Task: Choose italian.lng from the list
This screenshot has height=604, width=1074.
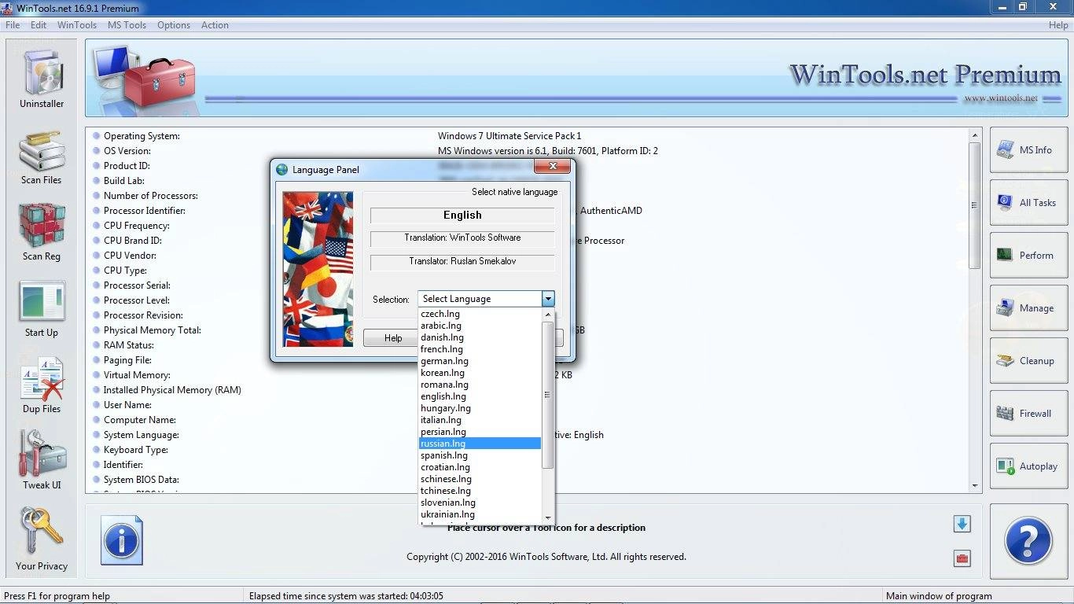Action: (x=480, y=420)
